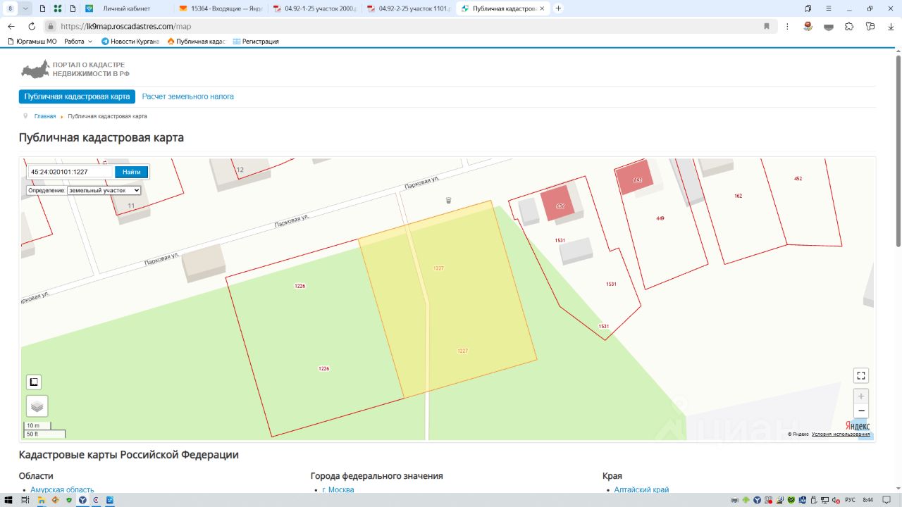The height and width of the screenshot is (507, 902).
Task: Open the browser extensions puzzle icon
Action: (x=849, y=26)
